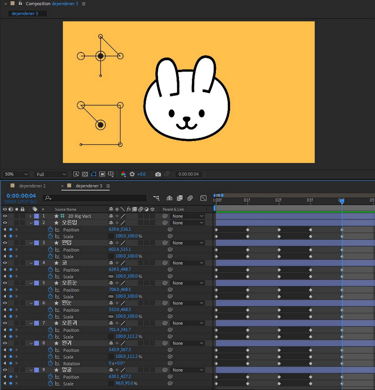This screenshot has height=390, width=375.
Task: Click the label color swatch of 코 layer
Action: [36, 263]
